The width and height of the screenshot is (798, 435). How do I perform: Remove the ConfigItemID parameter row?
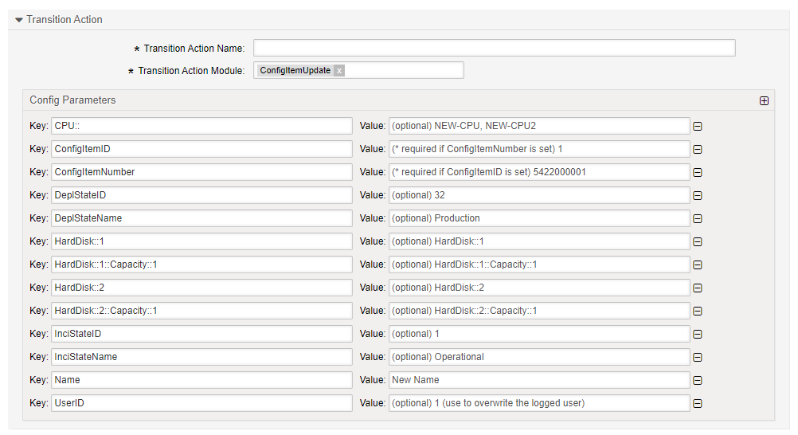pyautogui.click(x=697, y=149)
